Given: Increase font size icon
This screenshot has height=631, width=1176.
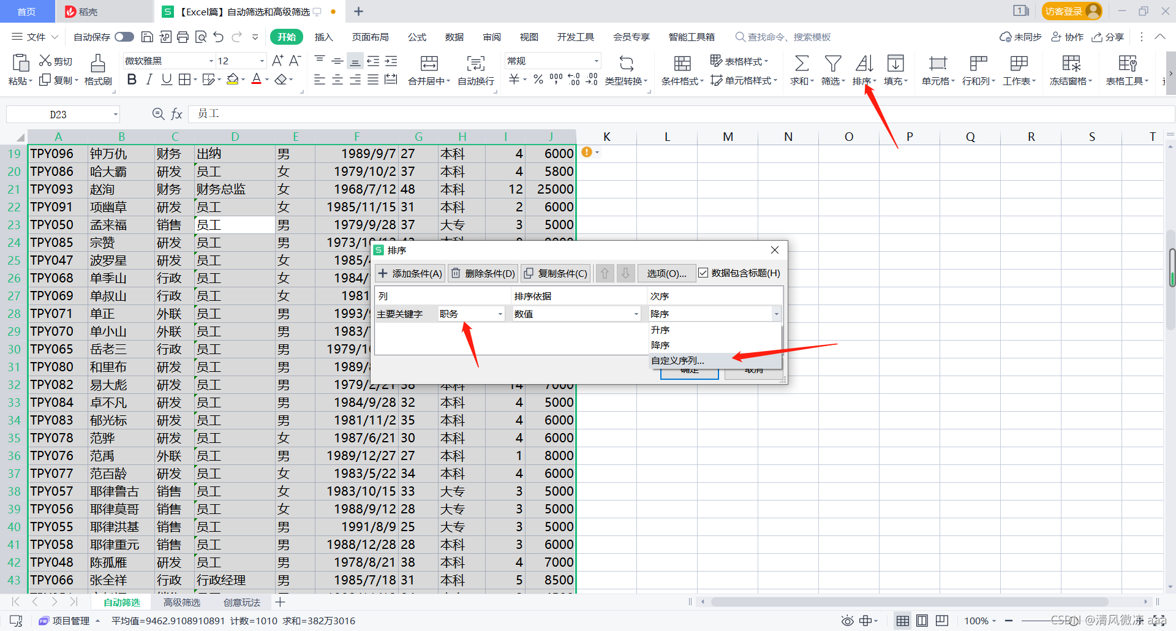Looking at the screenshot, I should pyautogui.click(x=277, y=61).
